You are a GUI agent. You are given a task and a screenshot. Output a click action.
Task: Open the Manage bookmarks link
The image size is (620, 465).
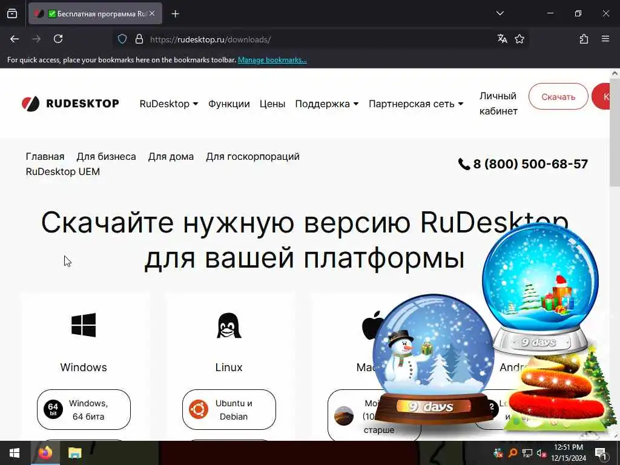coord(272,60)
